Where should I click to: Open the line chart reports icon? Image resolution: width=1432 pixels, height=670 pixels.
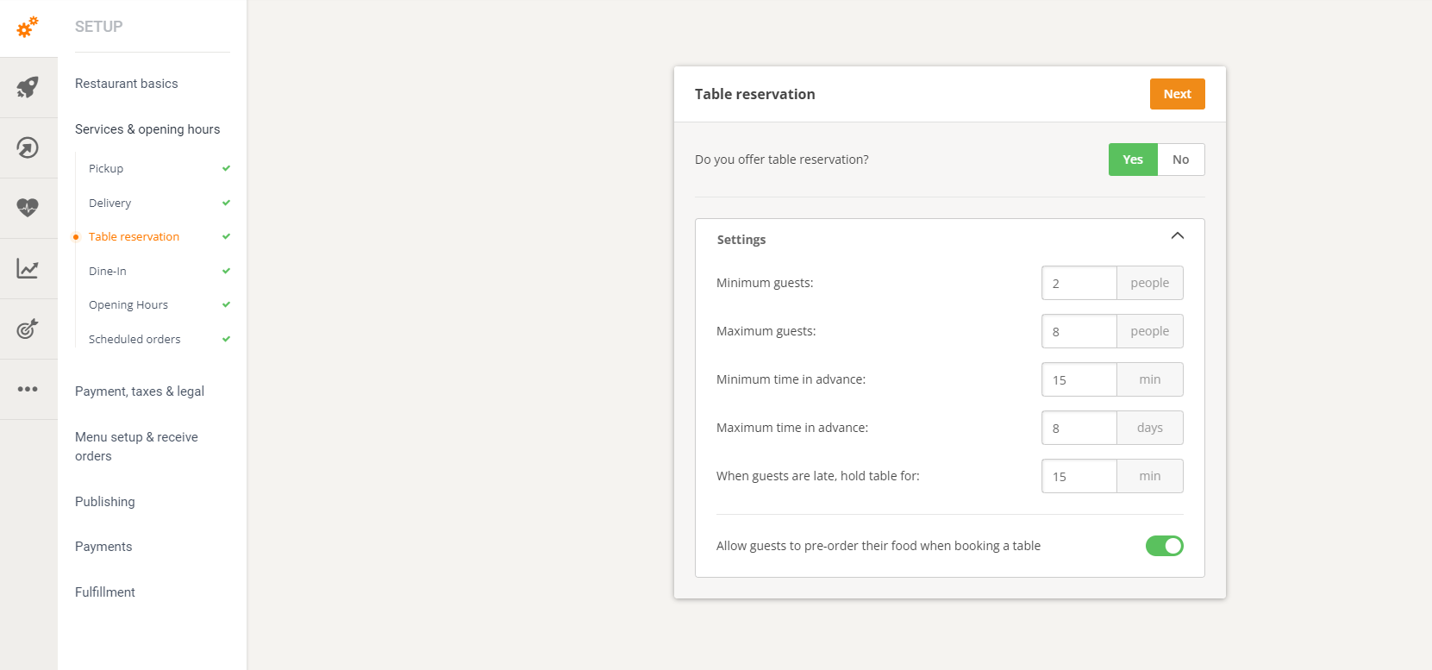pyautogui.click(x=28, y=268)
